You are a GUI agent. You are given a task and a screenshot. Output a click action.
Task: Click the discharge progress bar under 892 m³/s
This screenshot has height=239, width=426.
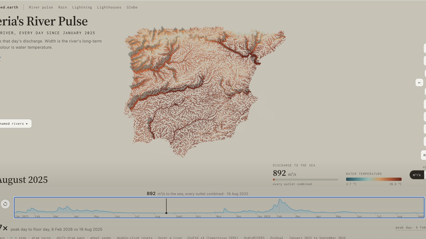(x=305, y=180)
